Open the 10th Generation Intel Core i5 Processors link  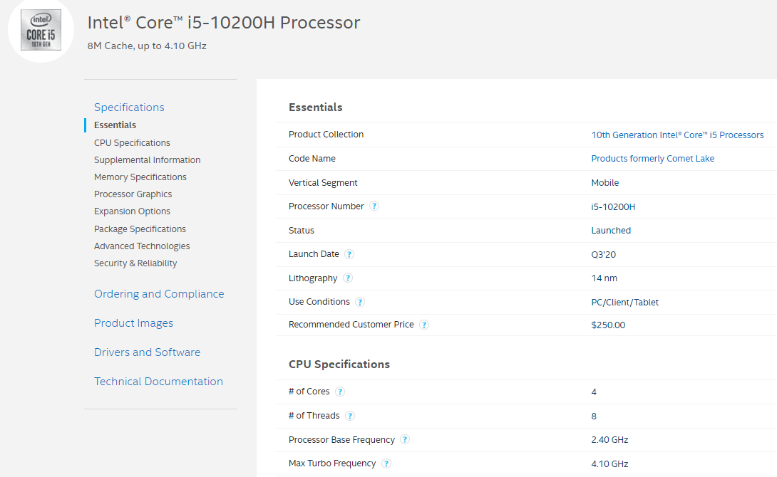[677, 135]
